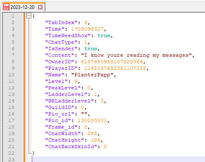Click the OwnerID number 6157450958107220364
205x162 pixels.
(112, 62)
